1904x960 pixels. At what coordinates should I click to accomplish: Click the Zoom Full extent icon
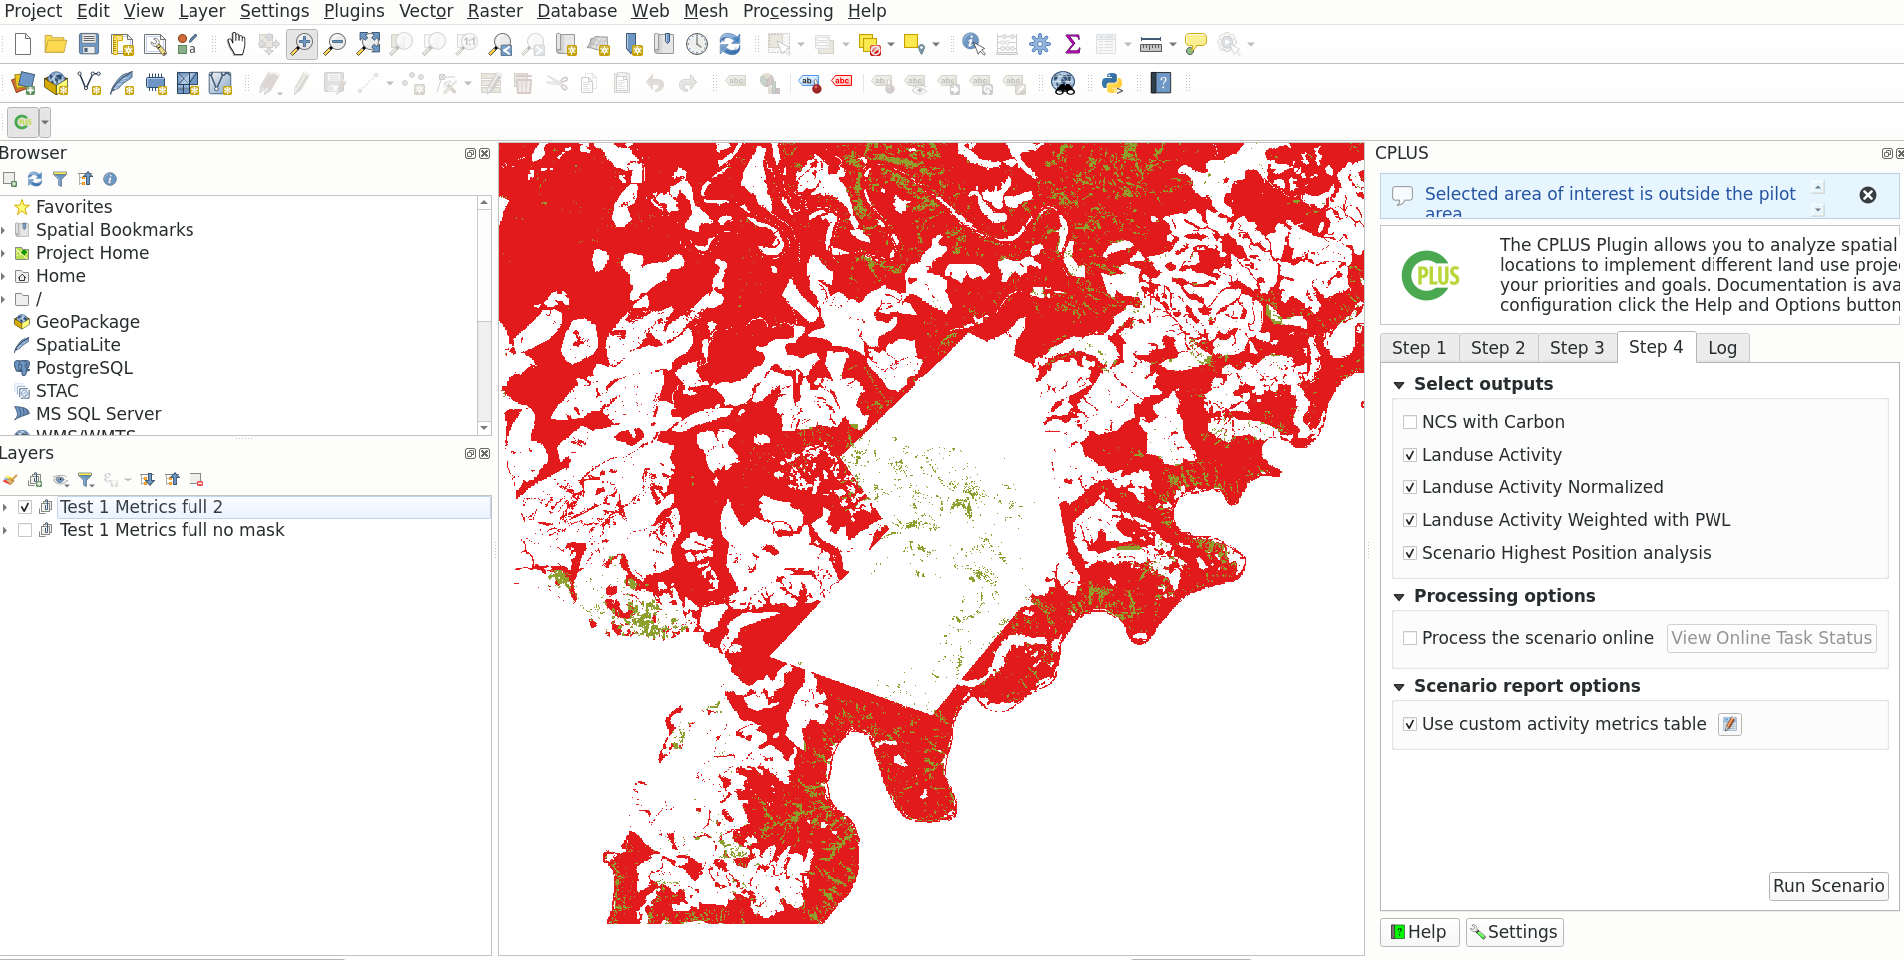tap(368, 44)
